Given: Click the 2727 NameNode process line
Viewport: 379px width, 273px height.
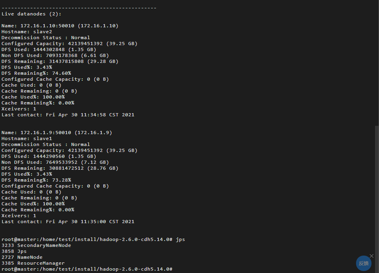Looking at the screenshot, I should click(x=22, y=257).
